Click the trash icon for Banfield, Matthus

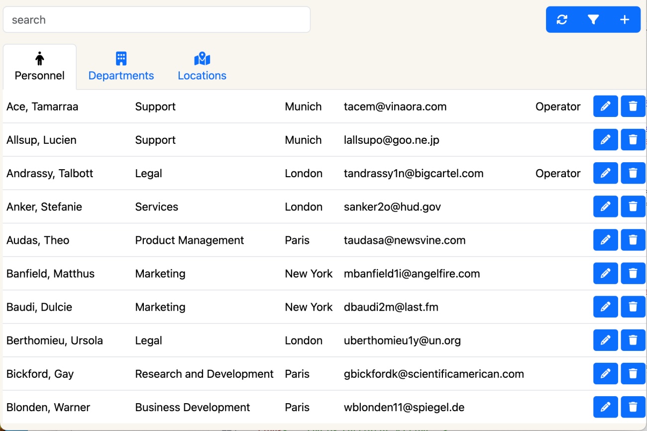click(x=633, y=273)
